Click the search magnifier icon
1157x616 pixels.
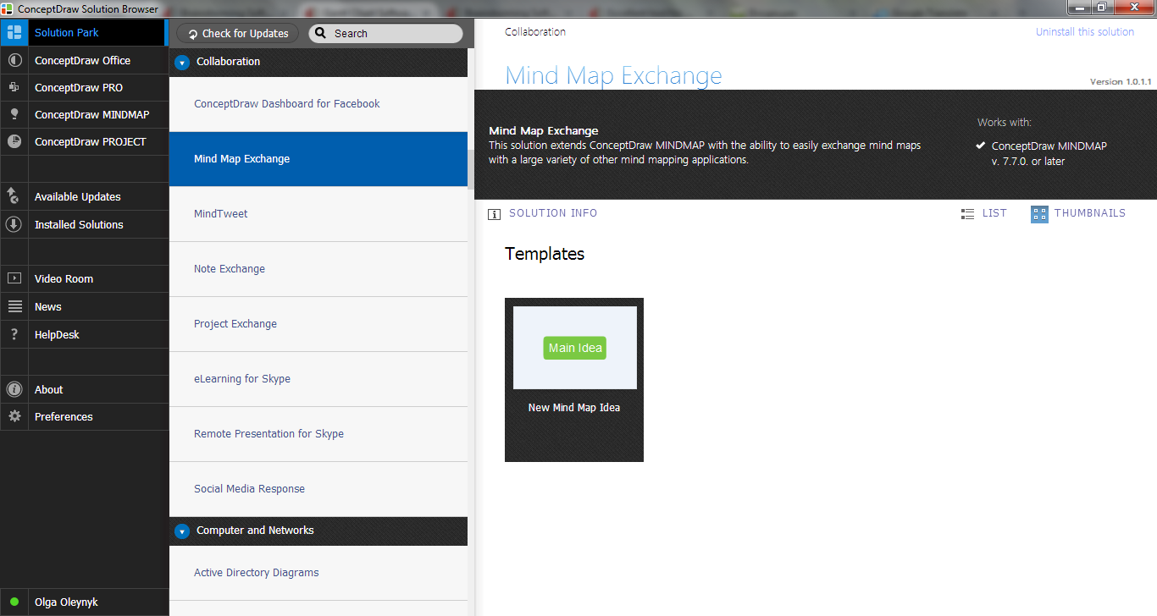[321, 34]
